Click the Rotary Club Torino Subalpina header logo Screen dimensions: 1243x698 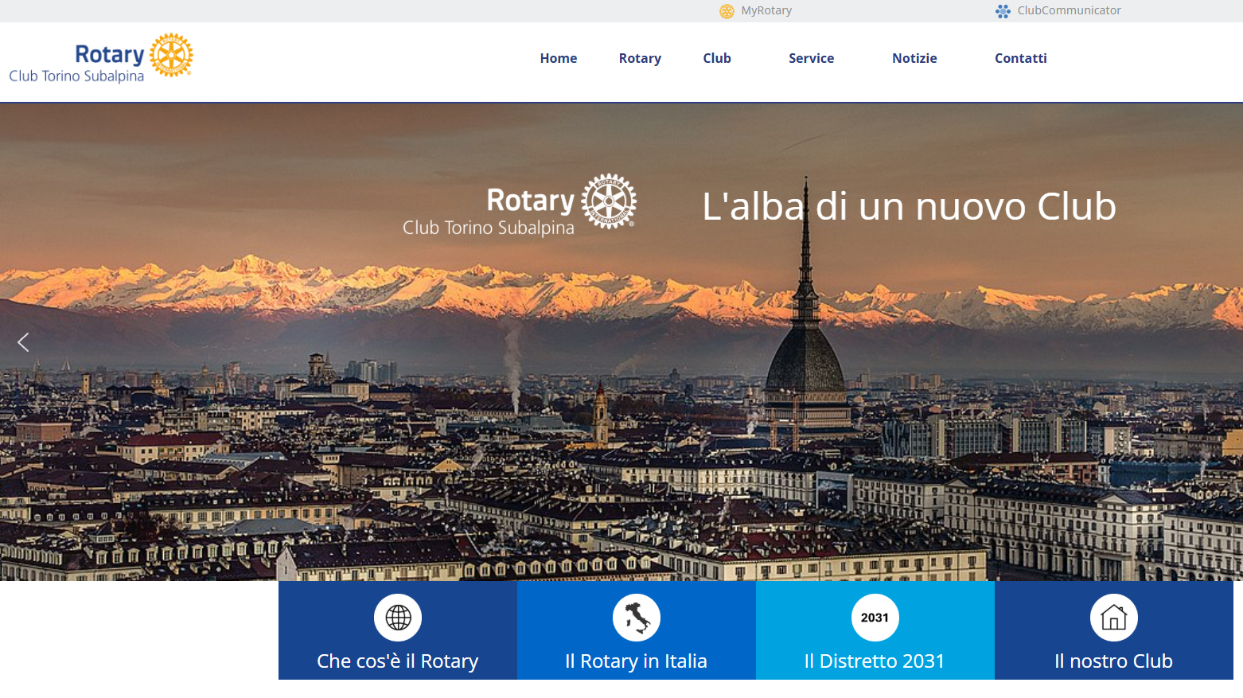101,58
